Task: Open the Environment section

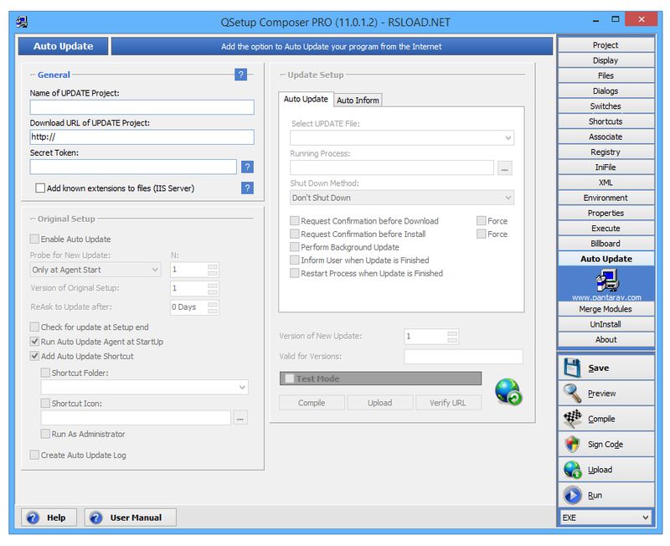Action: click(606, 198)
